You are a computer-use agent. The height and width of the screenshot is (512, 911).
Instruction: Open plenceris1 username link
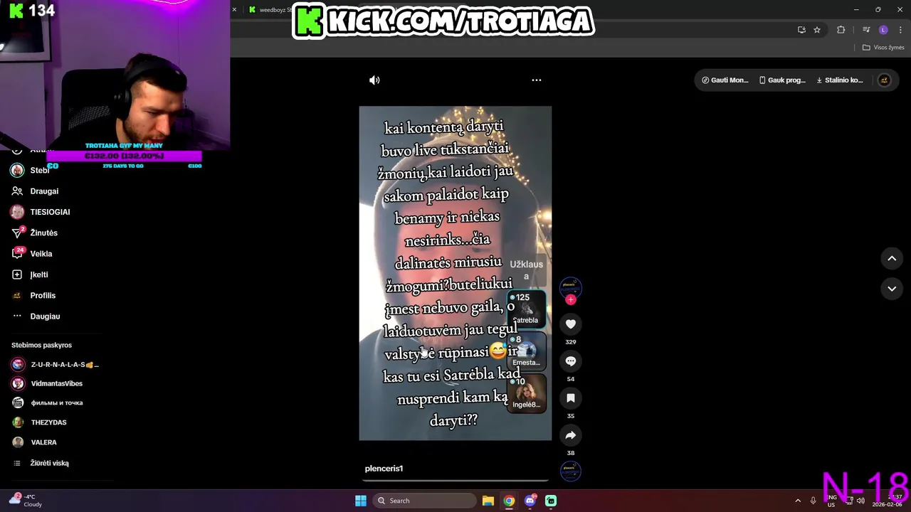384,469
